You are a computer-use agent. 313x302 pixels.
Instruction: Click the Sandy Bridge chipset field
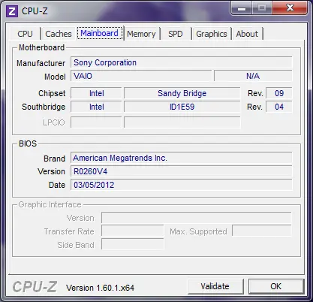point(182,93)
